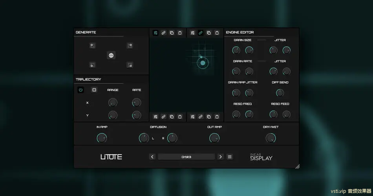Click the Trajectory X Rate knob

pos(137,103)
